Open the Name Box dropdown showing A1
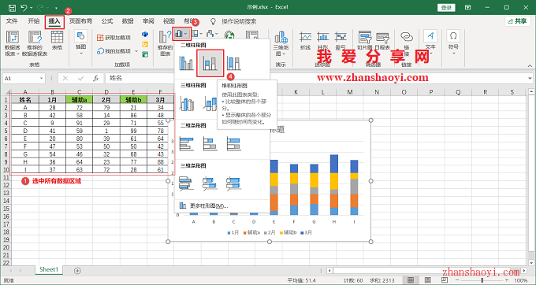This screenshot has width=536, height=285. point(41,79)
